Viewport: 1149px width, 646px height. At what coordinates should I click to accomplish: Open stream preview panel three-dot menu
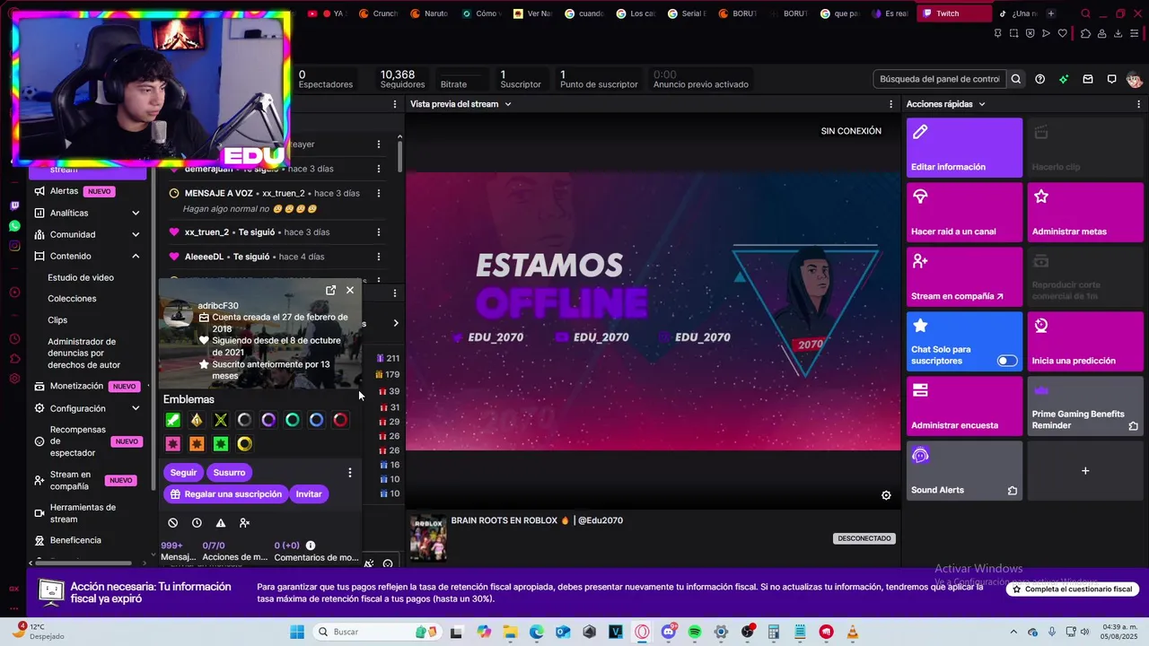[x=890, y=104]
